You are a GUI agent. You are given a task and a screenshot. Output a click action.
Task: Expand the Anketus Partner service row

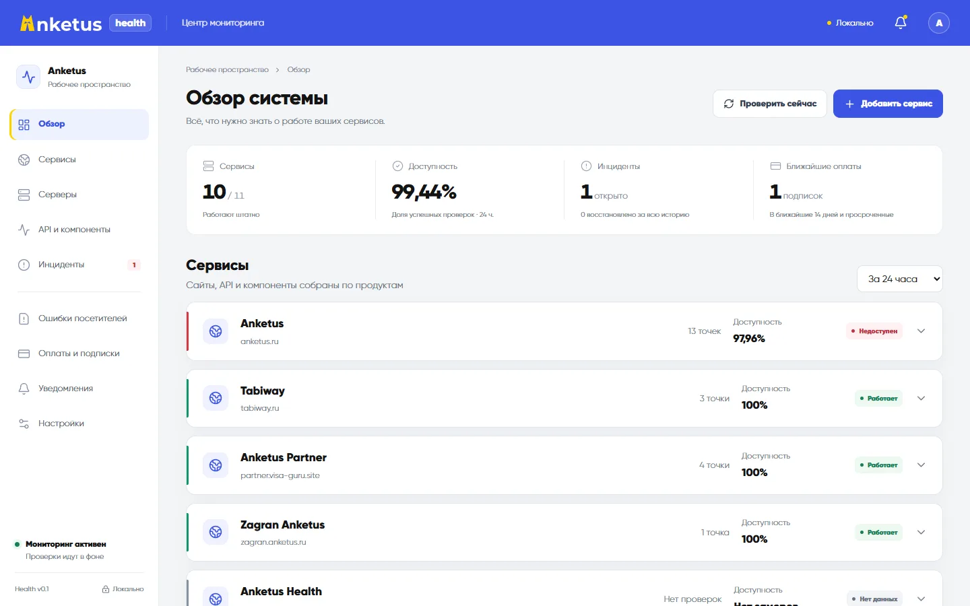(922, 465)
